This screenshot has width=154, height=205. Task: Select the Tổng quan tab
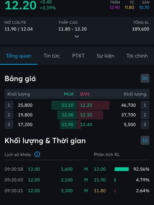coord(19,56)
